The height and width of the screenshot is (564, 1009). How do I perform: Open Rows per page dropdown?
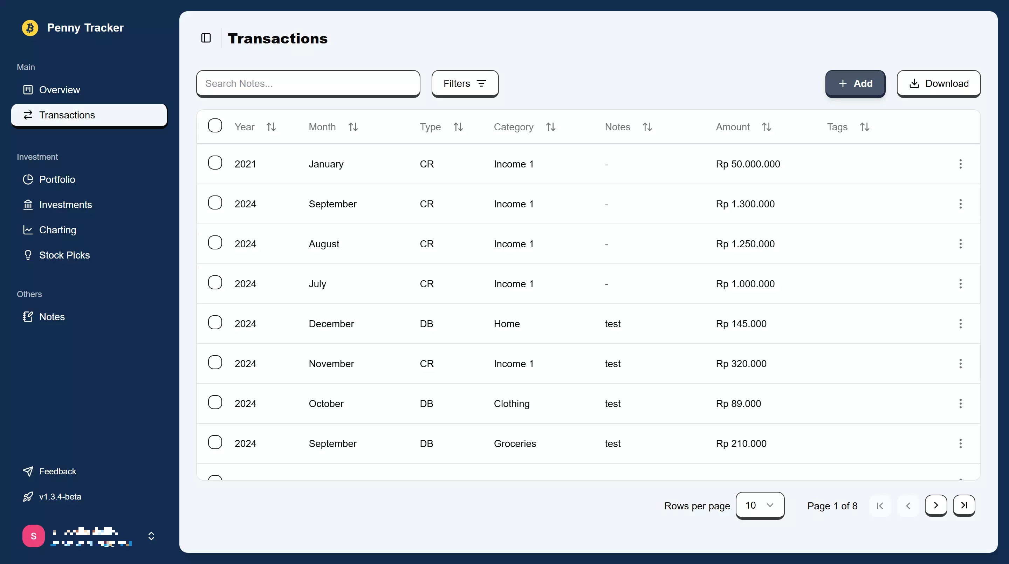click(760, 505)
